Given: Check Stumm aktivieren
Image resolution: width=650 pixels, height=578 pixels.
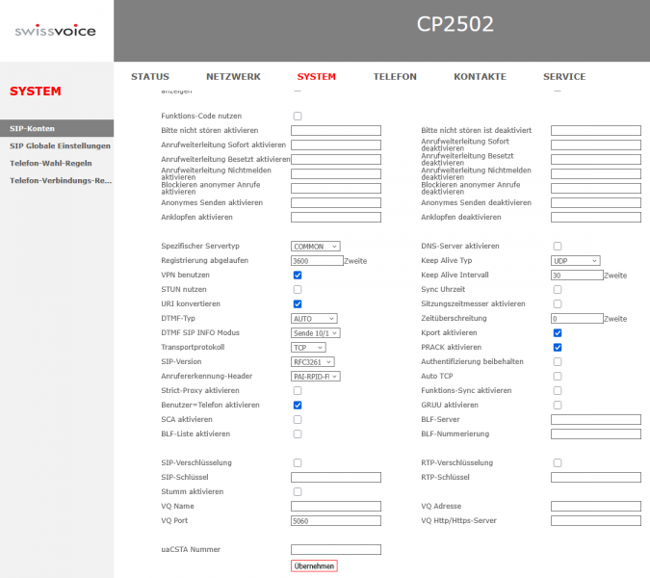Looking at the screenshot, I should (x=298, y=491).
